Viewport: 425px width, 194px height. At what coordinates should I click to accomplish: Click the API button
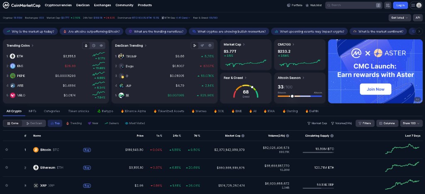click(418, 17)
